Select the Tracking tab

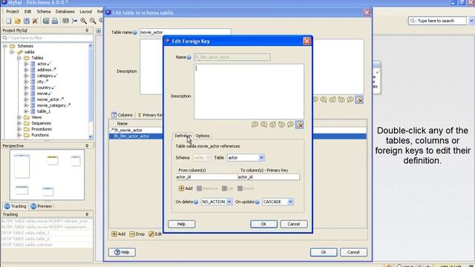(x=15, y=206)
